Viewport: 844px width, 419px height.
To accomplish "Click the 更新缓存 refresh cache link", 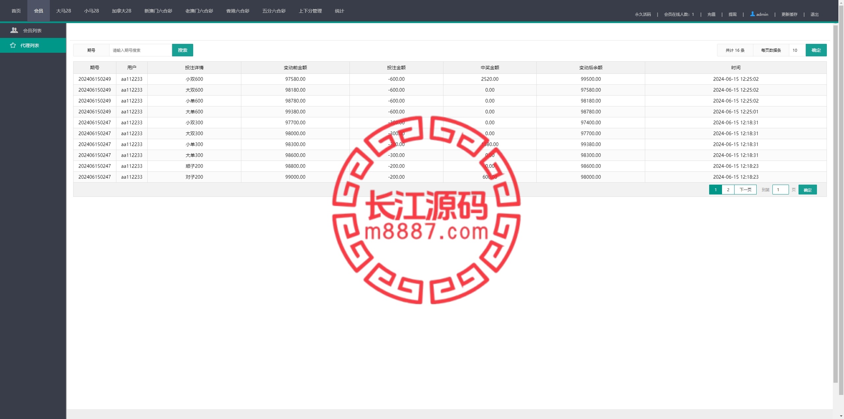I will point(789,14).
